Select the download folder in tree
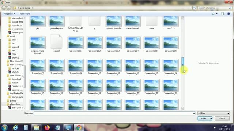 15,79
